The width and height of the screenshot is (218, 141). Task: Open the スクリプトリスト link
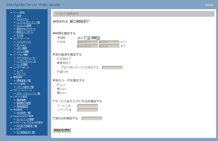[x=24, y=42]
